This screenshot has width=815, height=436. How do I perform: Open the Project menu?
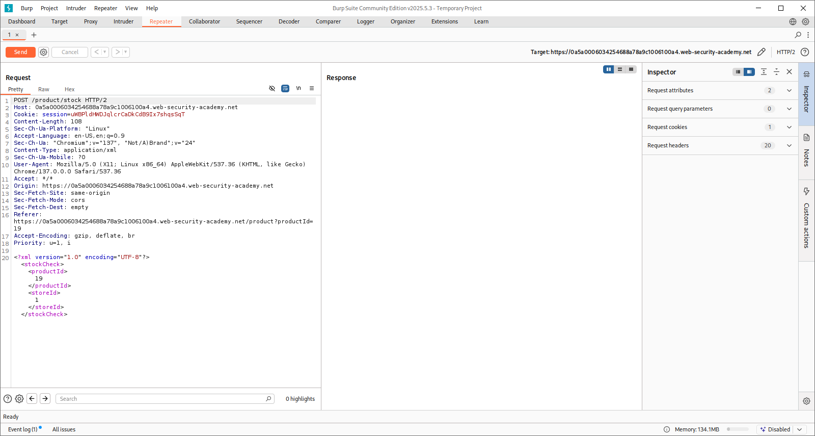click(49, 8)
